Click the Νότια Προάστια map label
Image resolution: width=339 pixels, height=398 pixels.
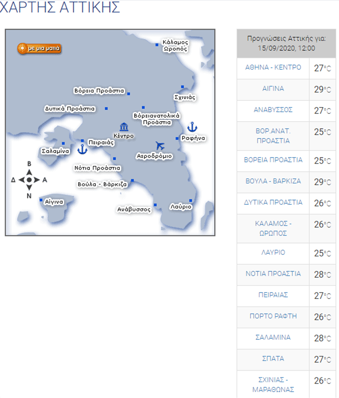97,168
